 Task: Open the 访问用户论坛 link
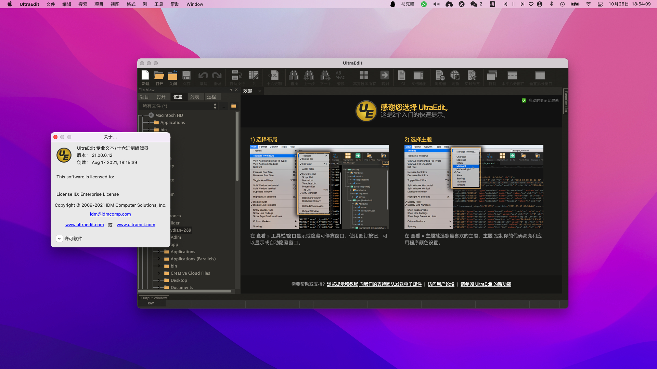pyautogui.click(x=441, y=284)
